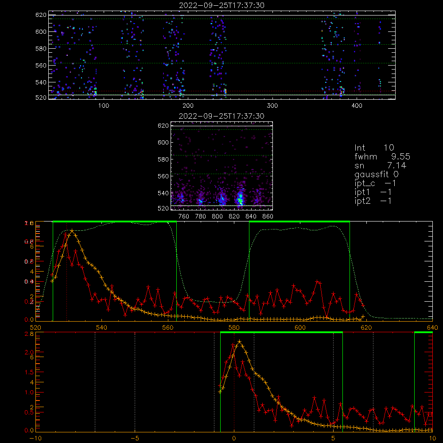Click the 'ipt1 -1' parameter line
443x443 pixels.
coord(373,192)
